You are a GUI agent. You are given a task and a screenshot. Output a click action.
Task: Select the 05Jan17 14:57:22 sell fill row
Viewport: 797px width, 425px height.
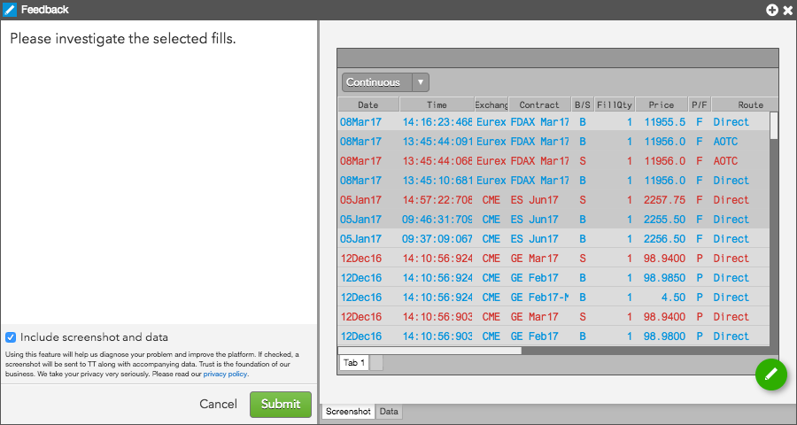554,200
